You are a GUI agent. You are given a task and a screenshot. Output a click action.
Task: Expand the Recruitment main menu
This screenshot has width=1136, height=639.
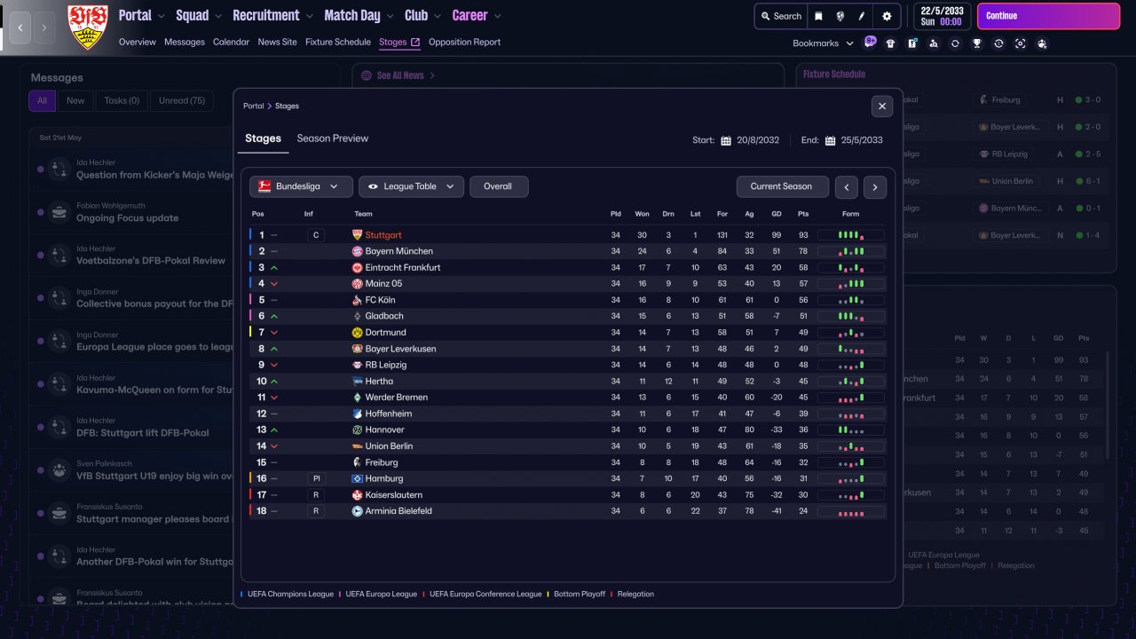(x=272, y=15)
